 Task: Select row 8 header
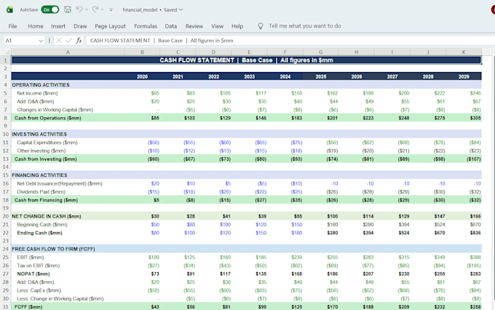(x=5, y=118)
